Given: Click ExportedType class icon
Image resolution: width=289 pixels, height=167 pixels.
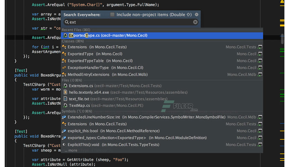Looking at the screenshot, I should point(64,54).
